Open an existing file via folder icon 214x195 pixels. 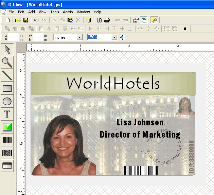pyautogui.click(x=18, y=20)
